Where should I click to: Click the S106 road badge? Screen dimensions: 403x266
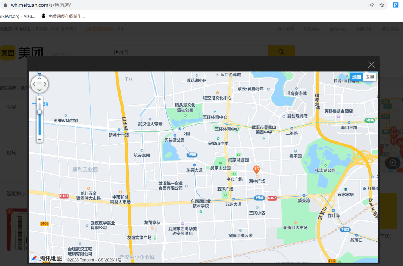point(44,223)
